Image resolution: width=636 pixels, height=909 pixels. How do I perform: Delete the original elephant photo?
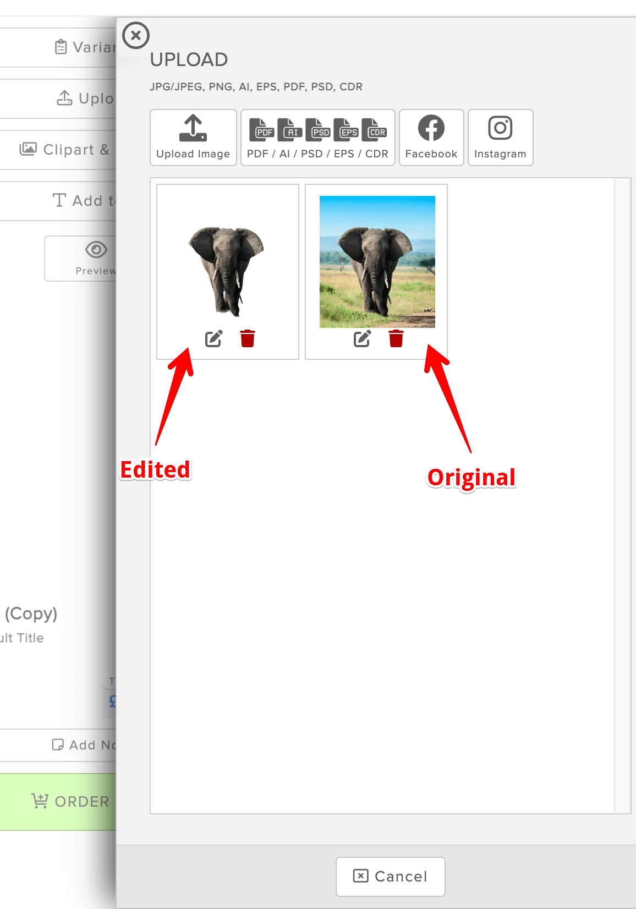[396, 338]
